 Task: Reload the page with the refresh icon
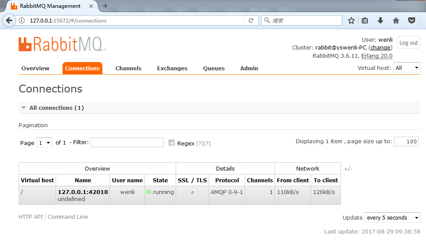(x=251, y=20)
